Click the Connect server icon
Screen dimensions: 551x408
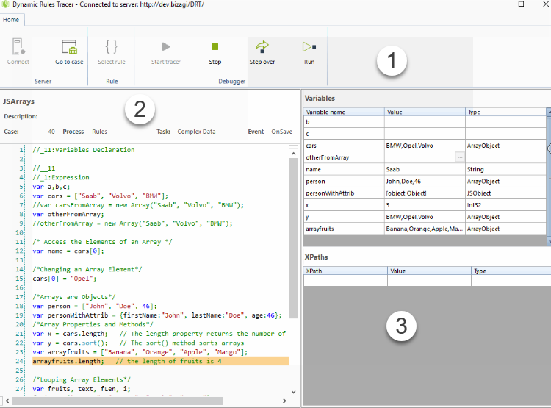(x=18, y=47)
